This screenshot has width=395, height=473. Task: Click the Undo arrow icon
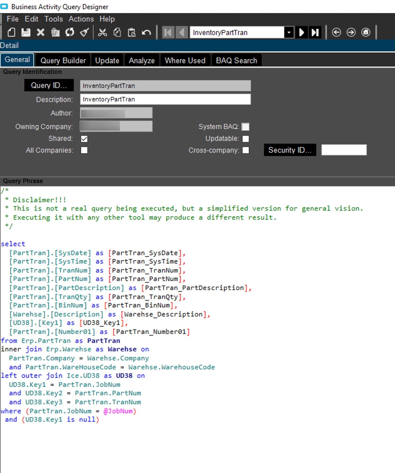pos(146,32)
